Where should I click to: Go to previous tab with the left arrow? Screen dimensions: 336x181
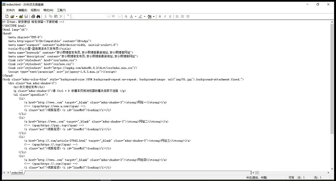point(4,172)
